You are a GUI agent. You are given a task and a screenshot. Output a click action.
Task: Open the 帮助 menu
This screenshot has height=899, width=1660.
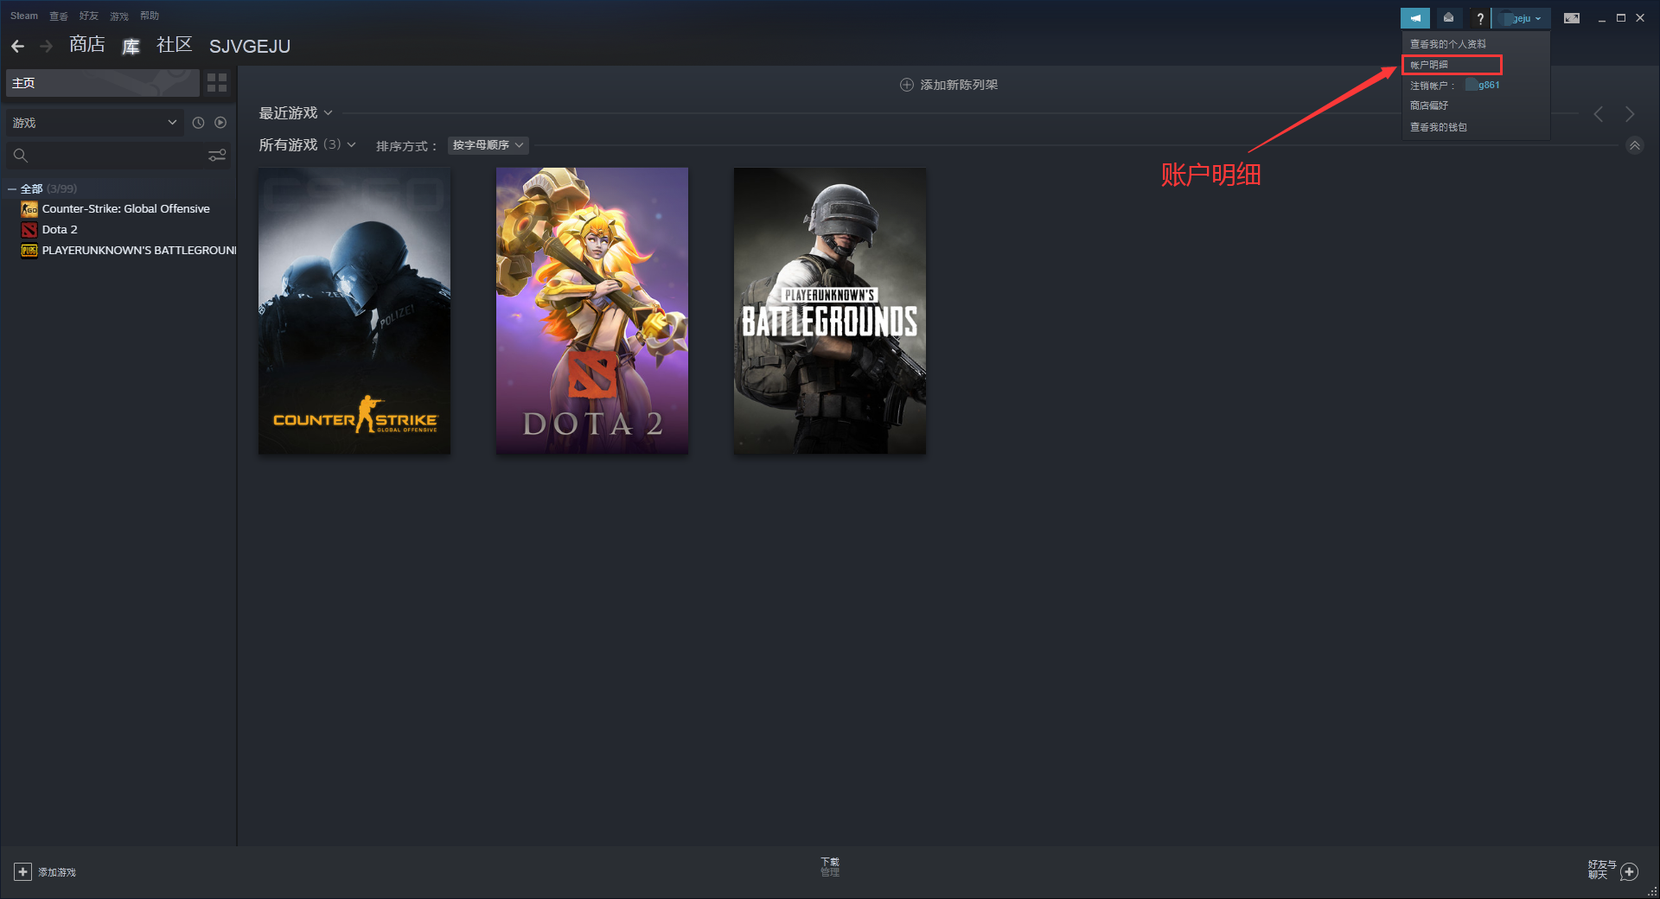150,16
